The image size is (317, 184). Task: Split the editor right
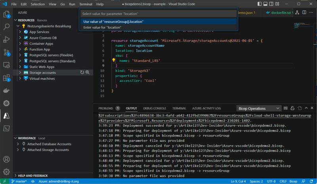pos(304,13)
